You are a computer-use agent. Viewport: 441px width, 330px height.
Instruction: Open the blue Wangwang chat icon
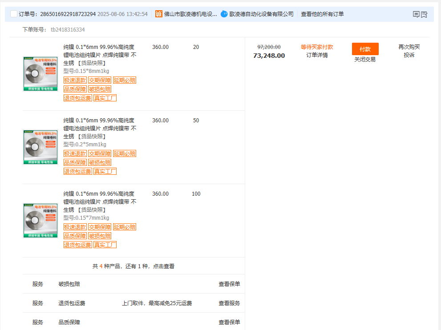coord(224,14)
